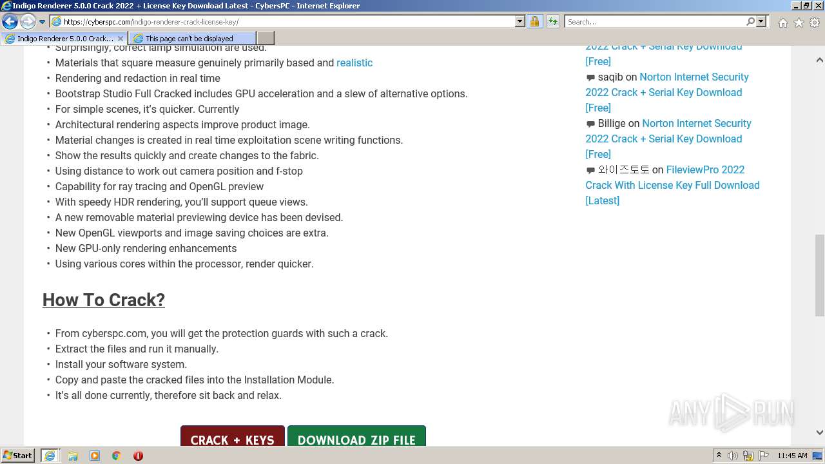The width and height of the screenshot is (825, 464).
Task: Click the magnifier search icon
Action: [750, 22]
